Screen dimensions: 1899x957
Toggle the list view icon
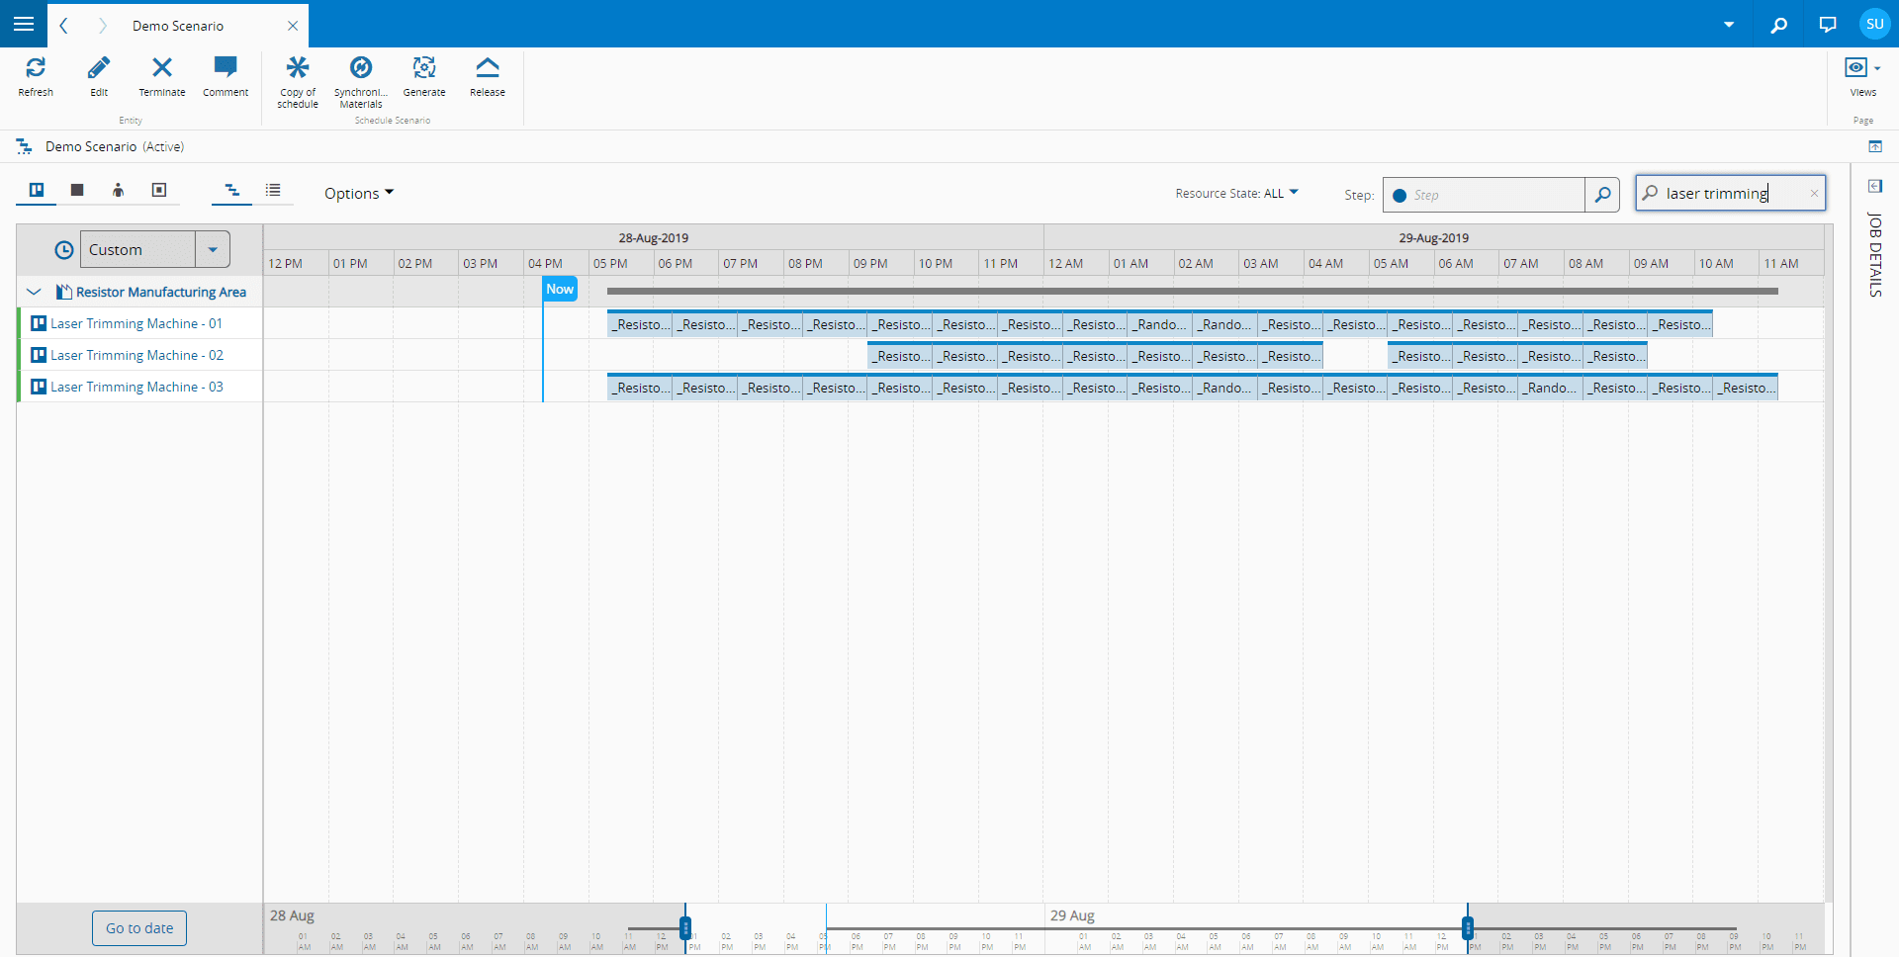pos(273,190)
